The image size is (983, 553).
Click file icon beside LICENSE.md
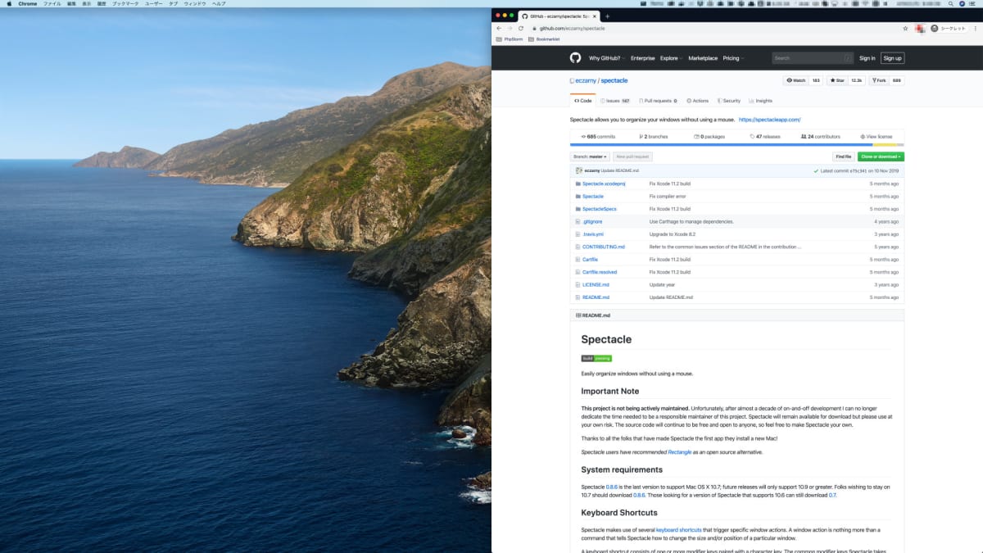coord(578,284)
